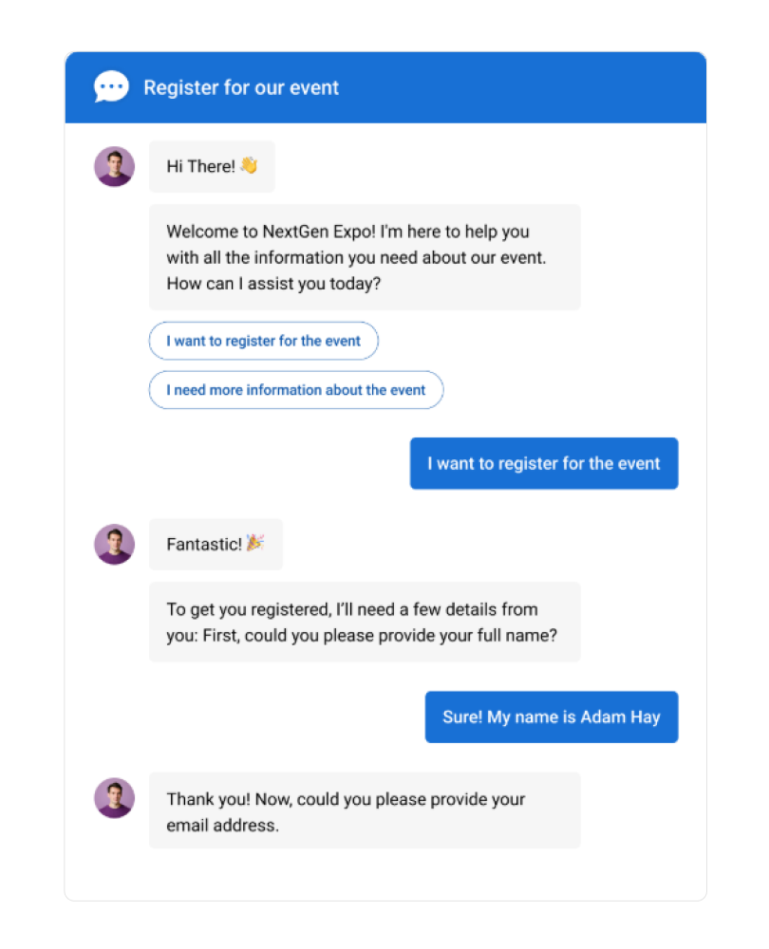Click the "Welcome to NextGen Expo" message bubble
769x949 pixels.
(x=364, y=257)
